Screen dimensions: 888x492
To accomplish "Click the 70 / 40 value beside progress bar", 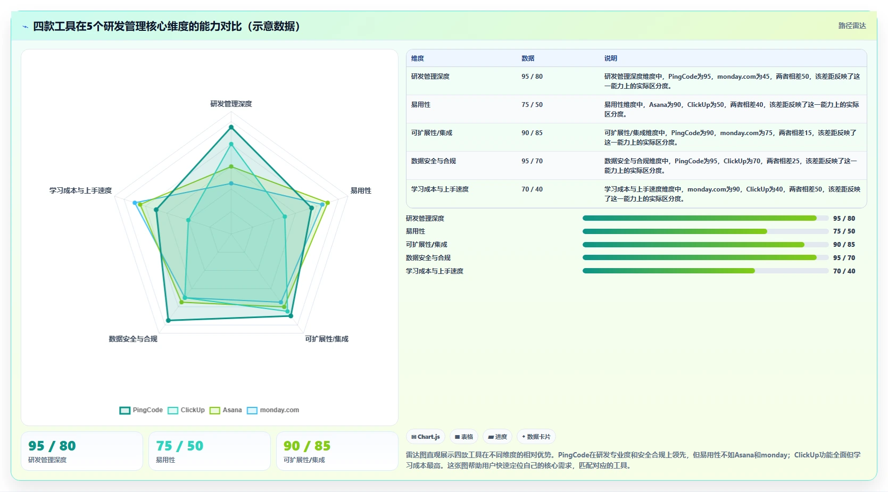I will click(844, 271).
